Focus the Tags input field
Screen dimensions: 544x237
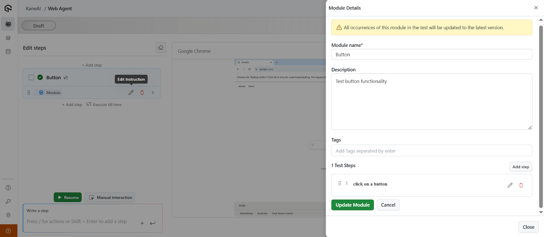431,151
